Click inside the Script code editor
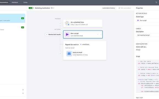Screen dimensions: 159x99 point(147,76)
